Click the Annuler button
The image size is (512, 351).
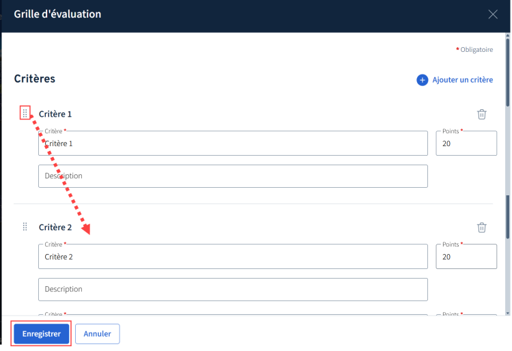(x=98, y=334)
